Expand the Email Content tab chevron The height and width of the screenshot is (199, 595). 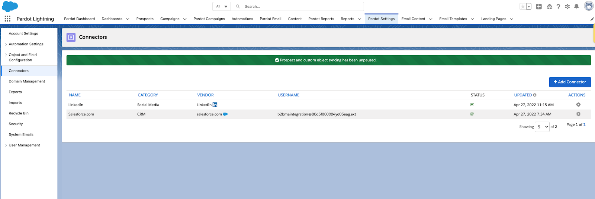click(431, 19)
